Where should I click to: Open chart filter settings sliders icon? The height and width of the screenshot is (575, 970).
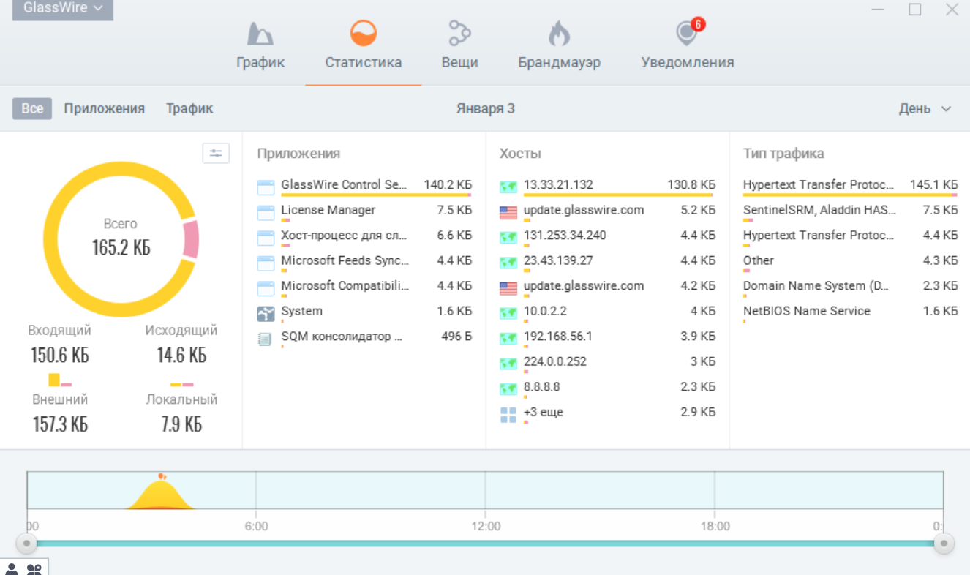(216, 153)
